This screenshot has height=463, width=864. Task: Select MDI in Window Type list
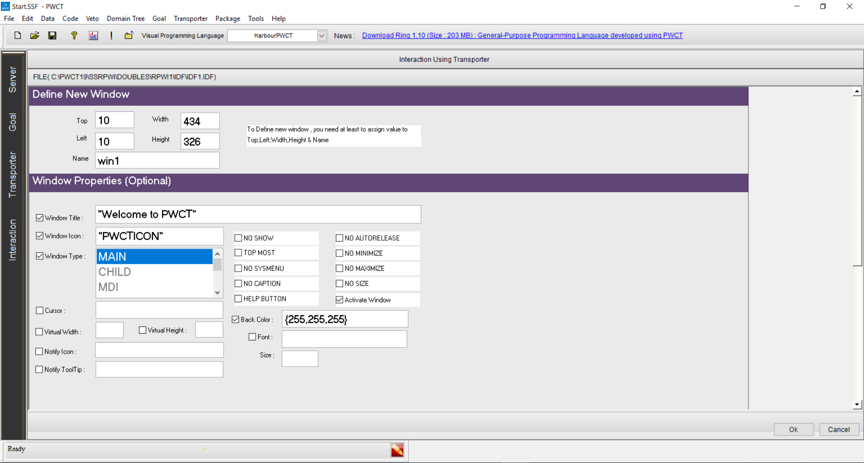tap(154, 287)
